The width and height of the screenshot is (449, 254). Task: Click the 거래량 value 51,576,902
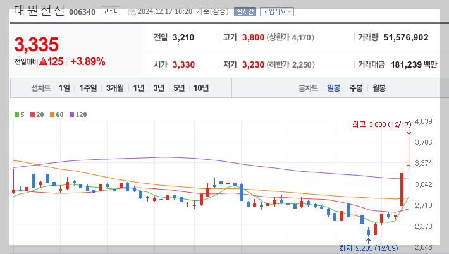(x=406, y=37)
